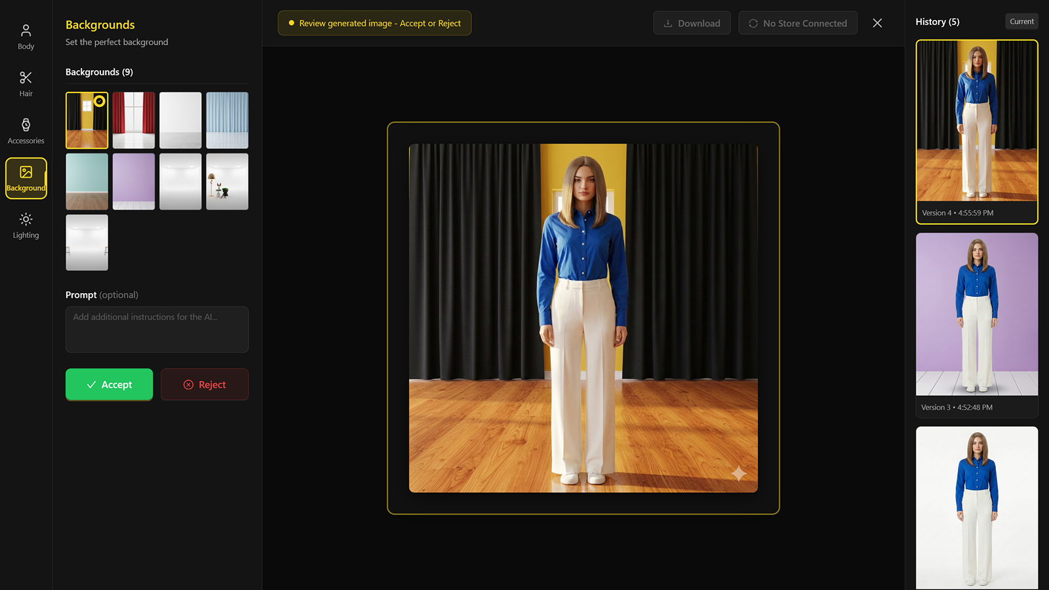Image resolution: width=1049 pixels, height=590 pixels.
Task: Toggle the selected yellow curtain background
Action: click(87, 120)
